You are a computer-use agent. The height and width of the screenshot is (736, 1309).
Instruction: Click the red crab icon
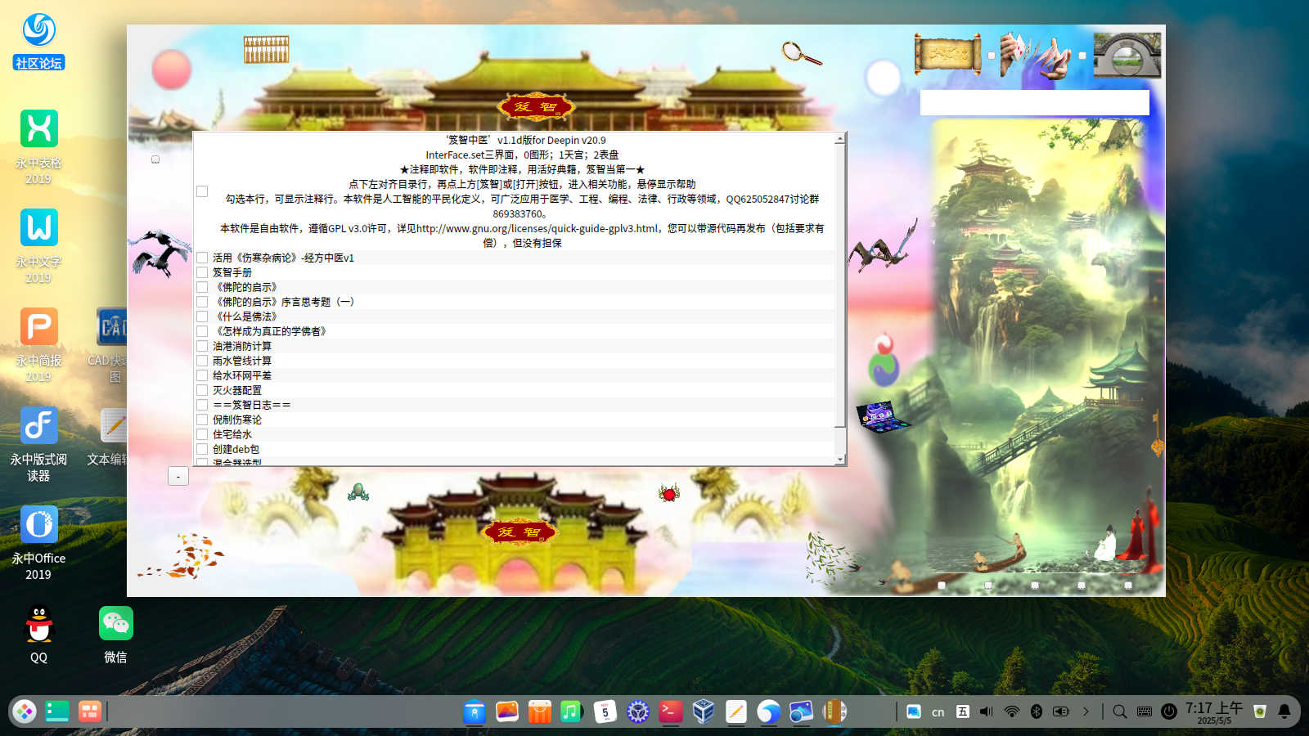pos(669,493)
